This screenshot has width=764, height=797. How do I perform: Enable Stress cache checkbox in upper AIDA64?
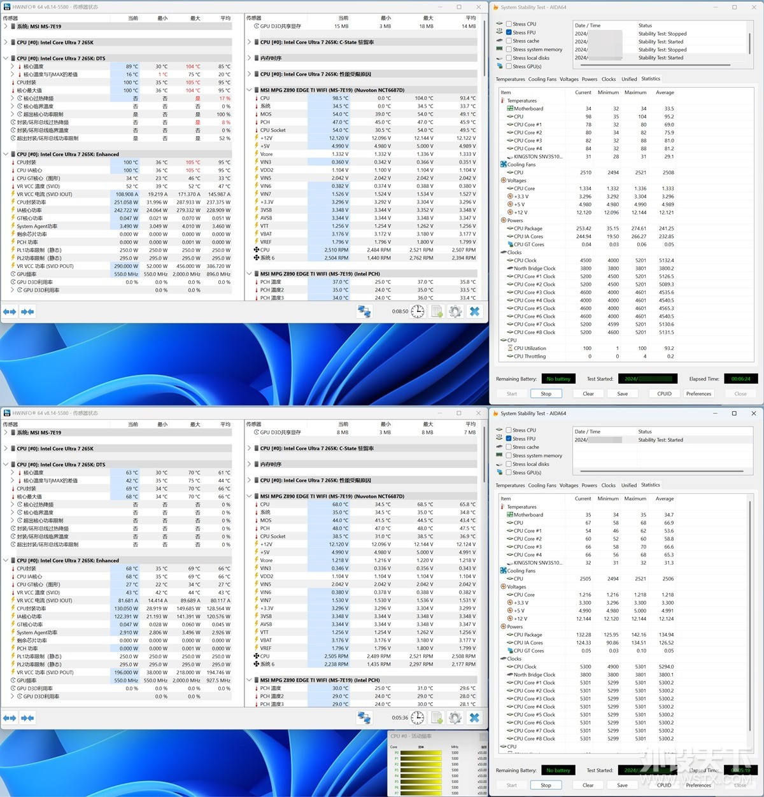pos(509,41)
